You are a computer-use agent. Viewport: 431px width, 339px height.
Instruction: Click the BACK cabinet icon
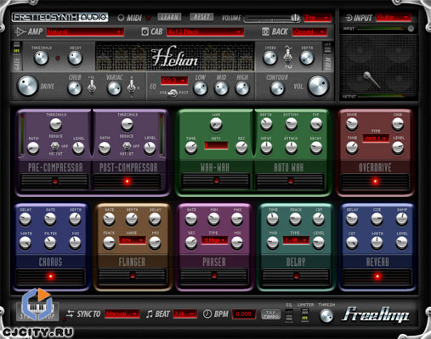[x=265, y=31]
